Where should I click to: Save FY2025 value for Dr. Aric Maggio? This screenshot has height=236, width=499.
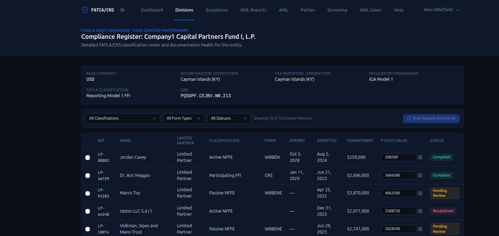(420, 176)
